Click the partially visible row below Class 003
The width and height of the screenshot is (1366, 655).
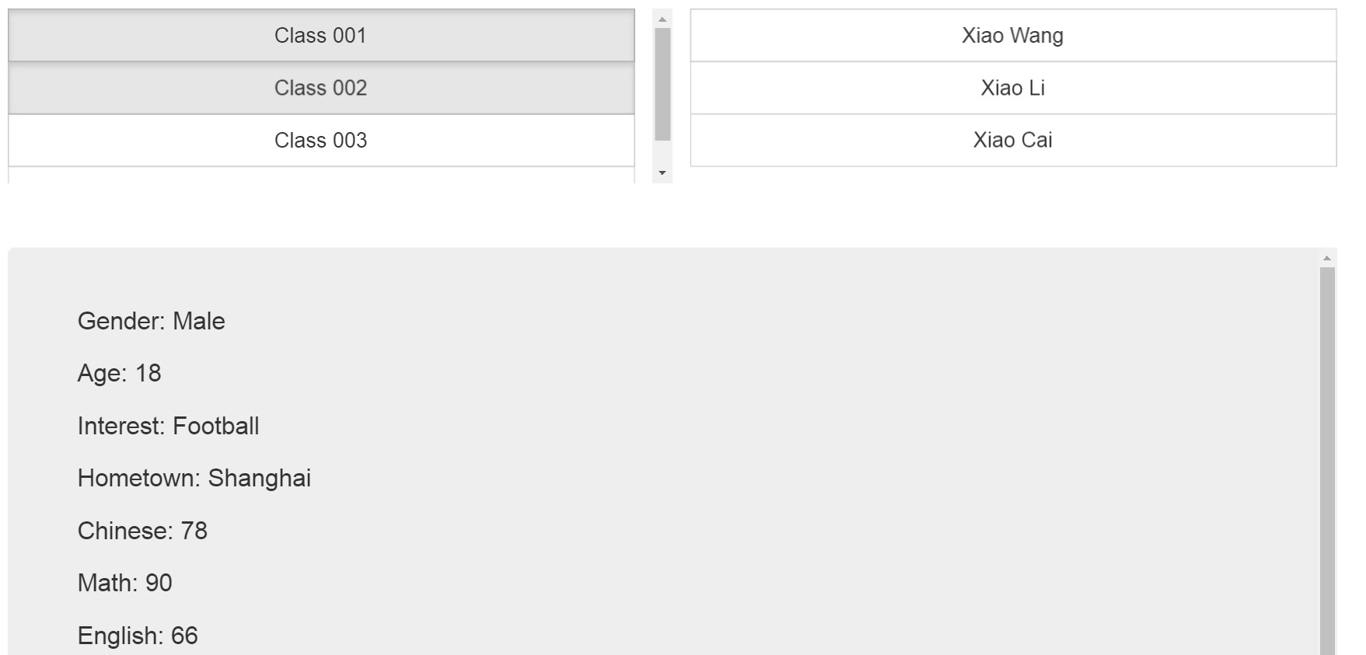320,176
